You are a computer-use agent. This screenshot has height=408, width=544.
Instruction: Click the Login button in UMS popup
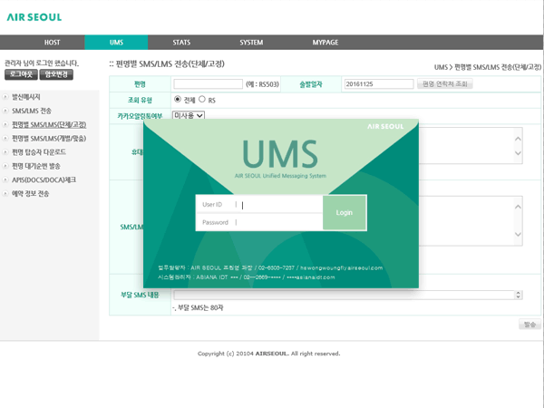click(345, 213)
